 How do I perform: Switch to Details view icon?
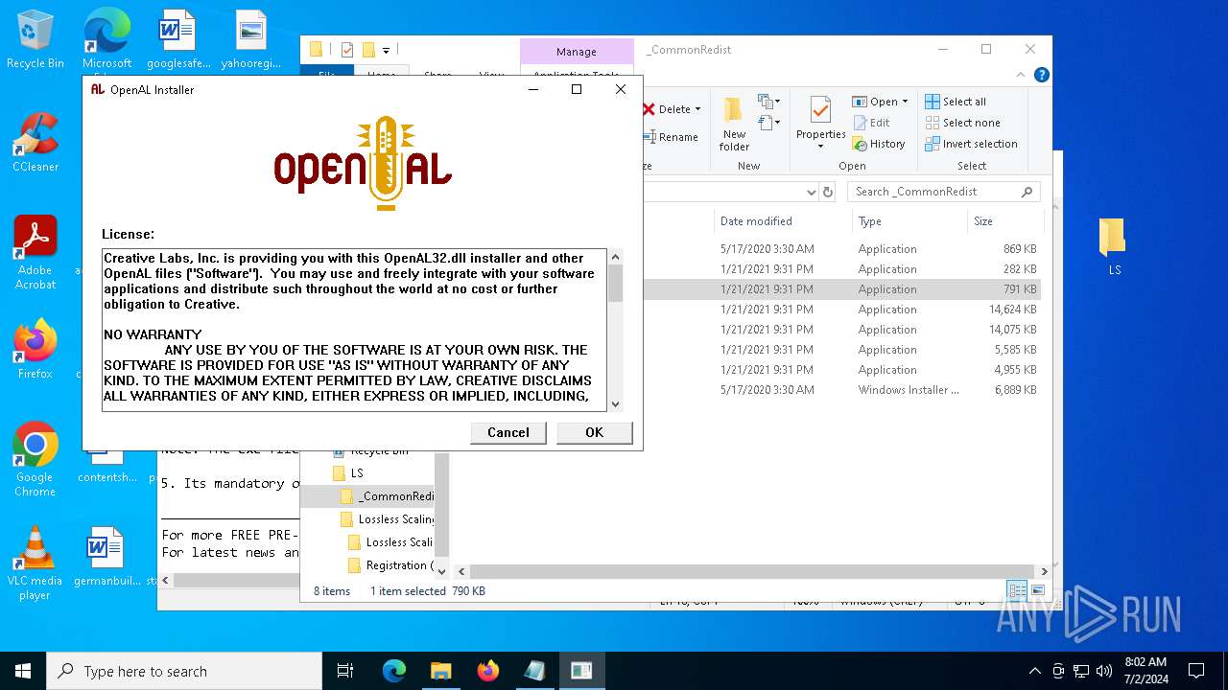click(1017, 590)
